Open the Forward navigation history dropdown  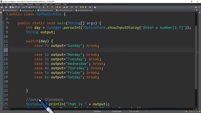pos(92,7)
